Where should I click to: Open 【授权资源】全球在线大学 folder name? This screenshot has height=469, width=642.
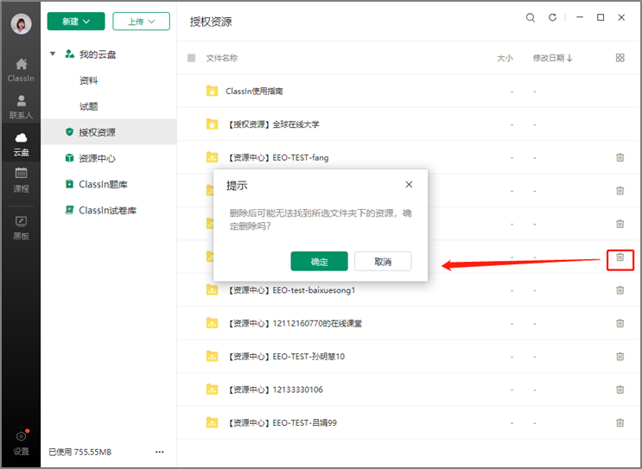[x=273, y=124]
